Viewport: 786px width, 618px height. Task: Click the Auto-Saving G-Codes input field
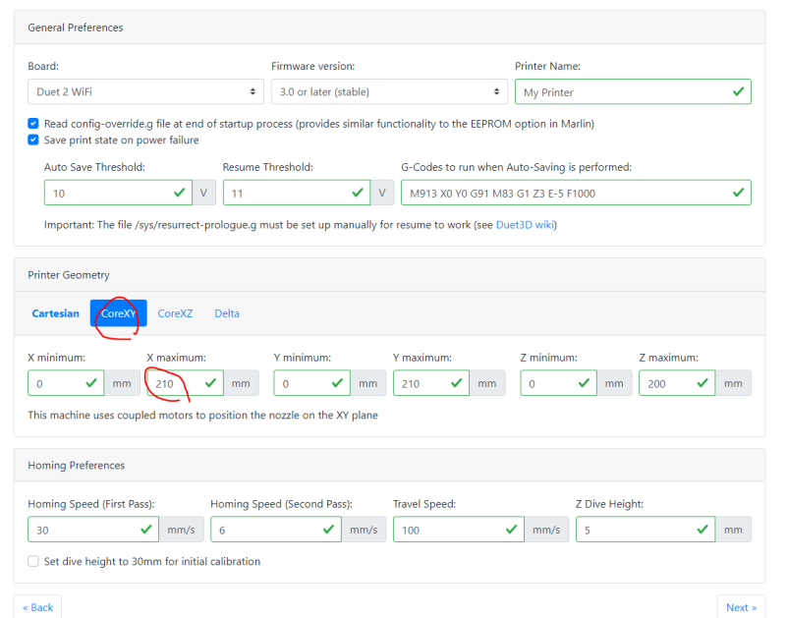click(x=576, y=193)
